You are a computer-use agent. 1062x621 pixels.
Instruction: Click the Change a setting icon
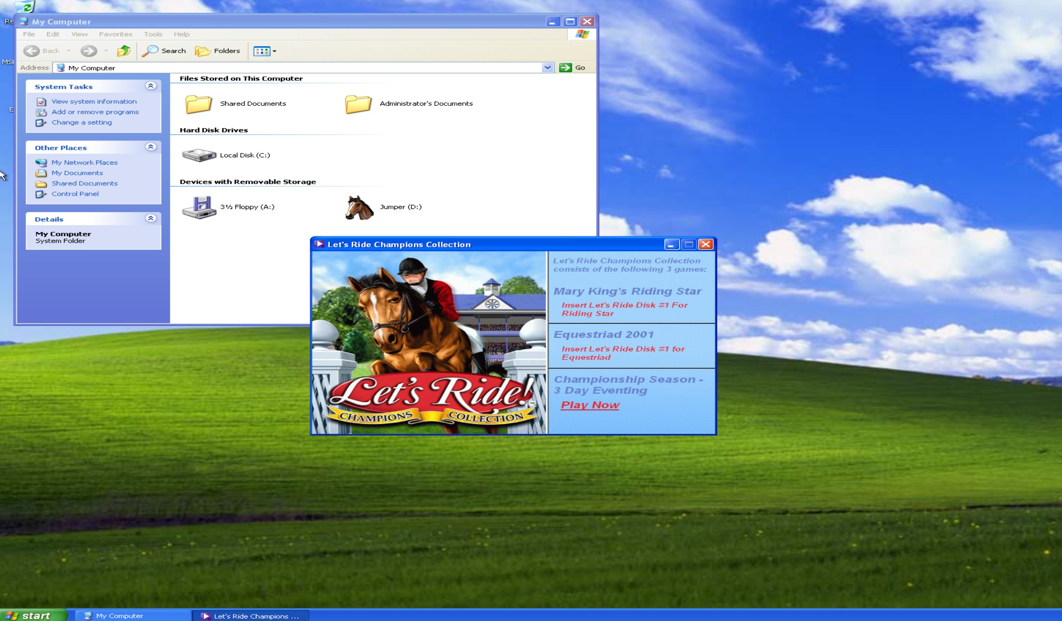pos(41,123)
